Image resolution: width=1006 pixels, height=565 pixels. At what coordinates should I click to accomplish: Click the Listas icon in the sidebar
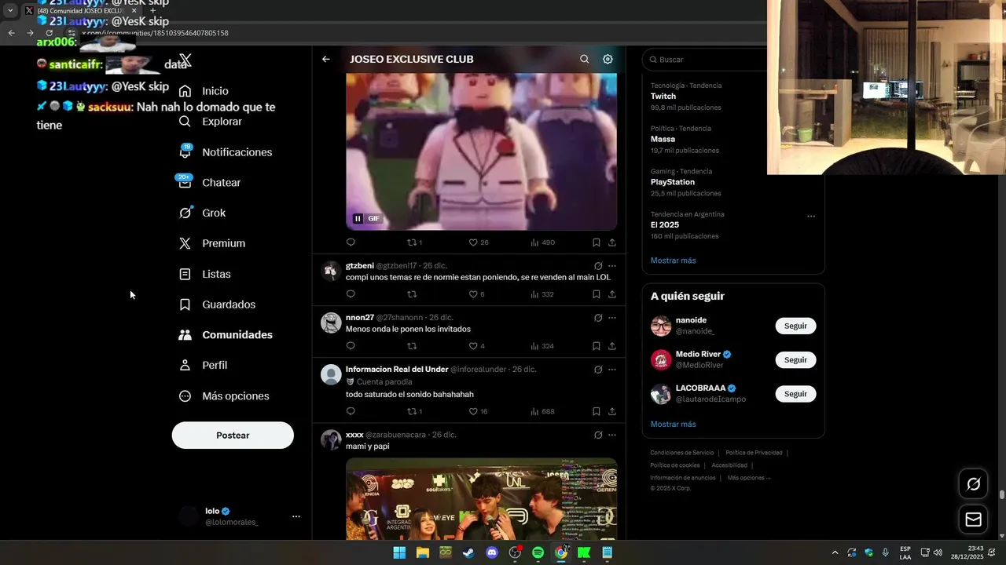point(185,274)
